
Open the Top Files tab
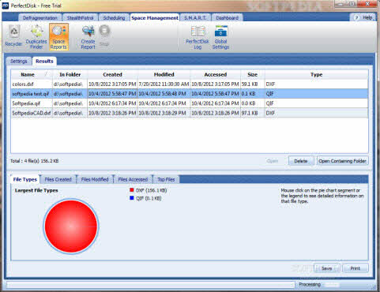click(166, 179)
